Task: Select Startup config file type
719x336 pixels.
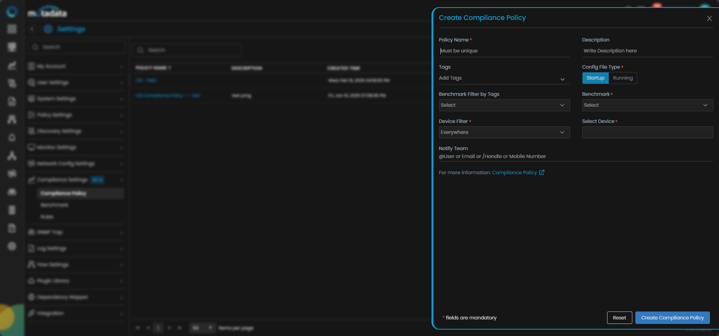Action: pos(595,78)
